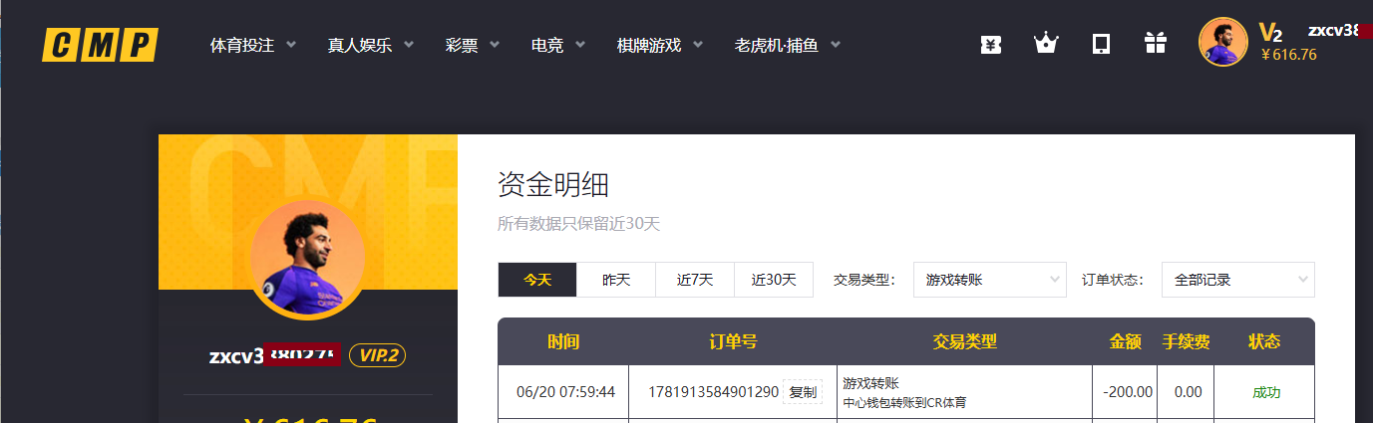Open the mobile app tablet icon

point(1101,45)
